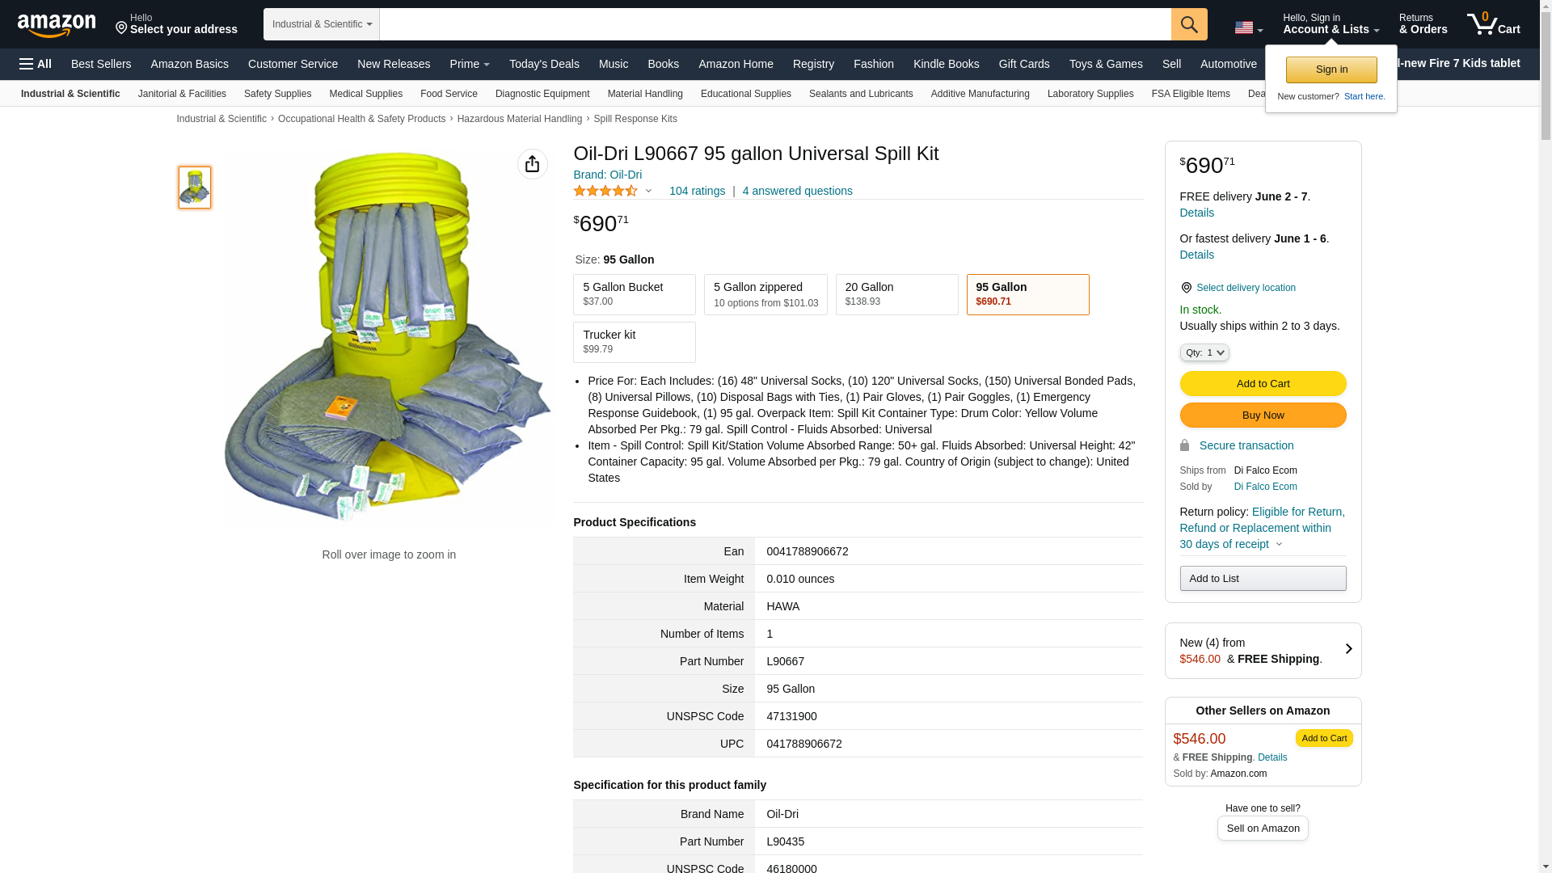Open the 4 answered questions link
The width and height of the screenshot is (1552, 873).
pyautogui.click(x=797, y=192)
